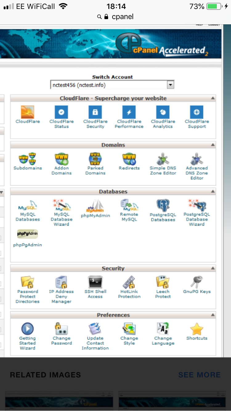
Task: Collapse the CloudFlare section
Action: point(213,98)
